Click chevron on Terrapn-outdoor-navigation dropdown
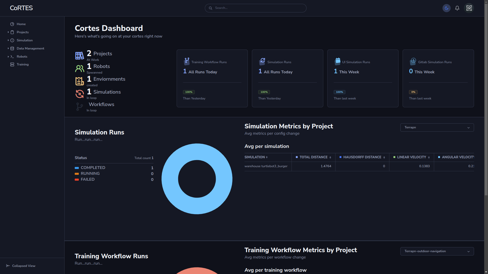The height and width of the screenshot is (274, 488). 468,251
